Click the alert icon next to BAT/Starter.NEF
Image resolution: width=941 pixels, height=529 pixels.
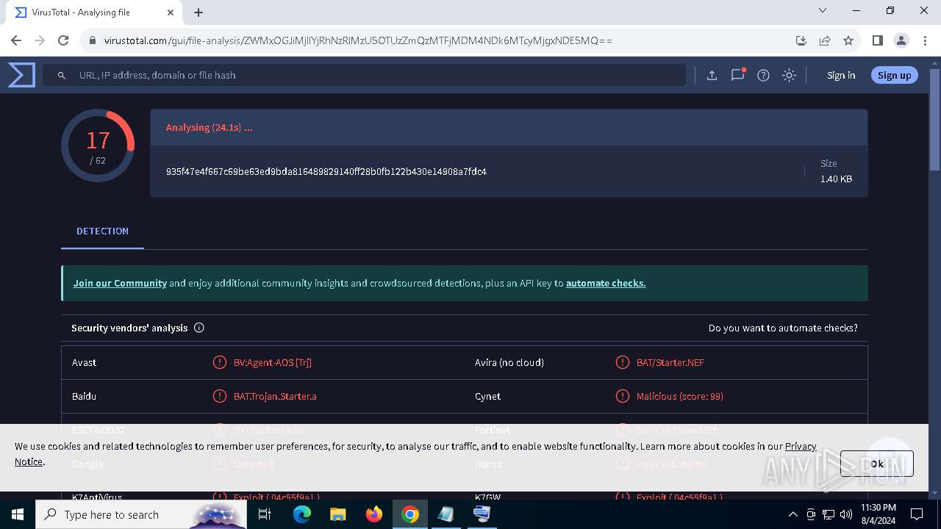(x=623, y=362)
